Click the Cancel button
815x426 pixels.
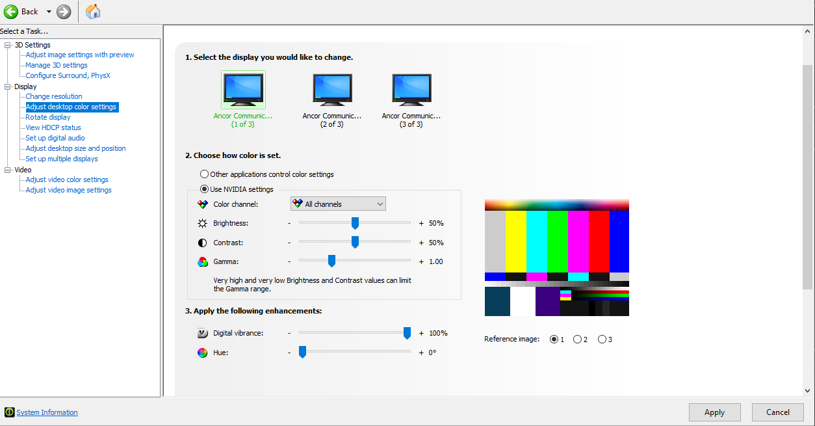pos(778,412)
